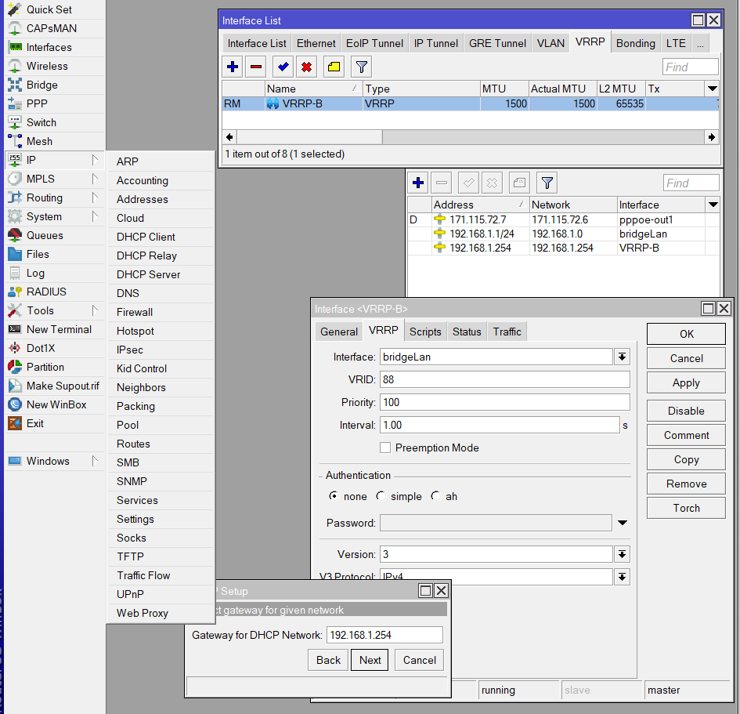Open Firewall from the IP submenu
This screenshot has height=714, width=740.
pyautogui.click(x=135, y=312)
